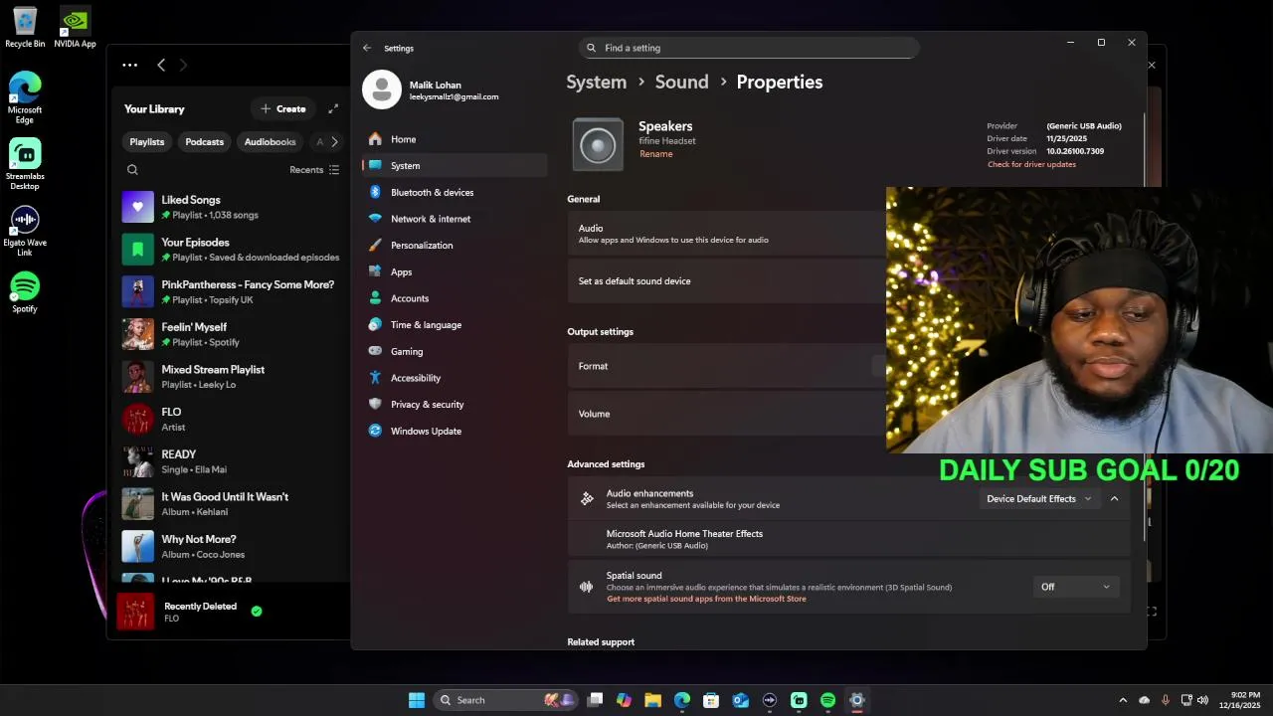Open Accessibility settings

tap(455, 378)
